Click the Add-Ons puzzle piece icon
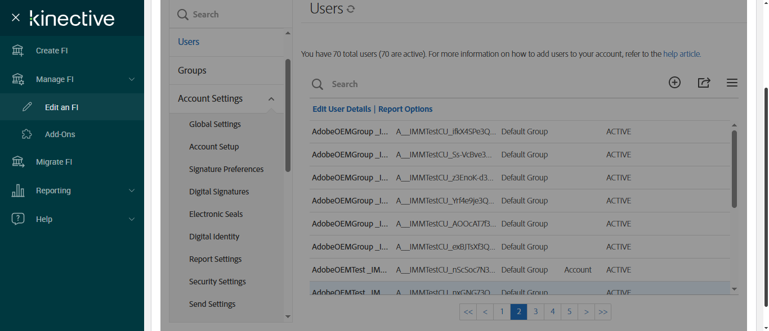The width and height of the screenshot is (769, 331). [x=26, y=134]
